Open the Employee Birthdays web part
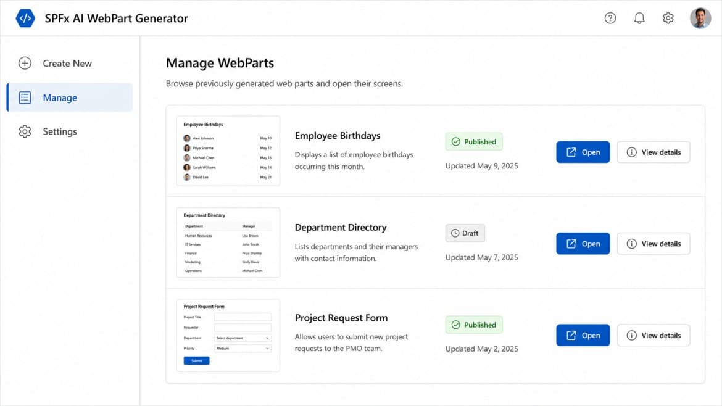722x406 pixels. [583, 152]
